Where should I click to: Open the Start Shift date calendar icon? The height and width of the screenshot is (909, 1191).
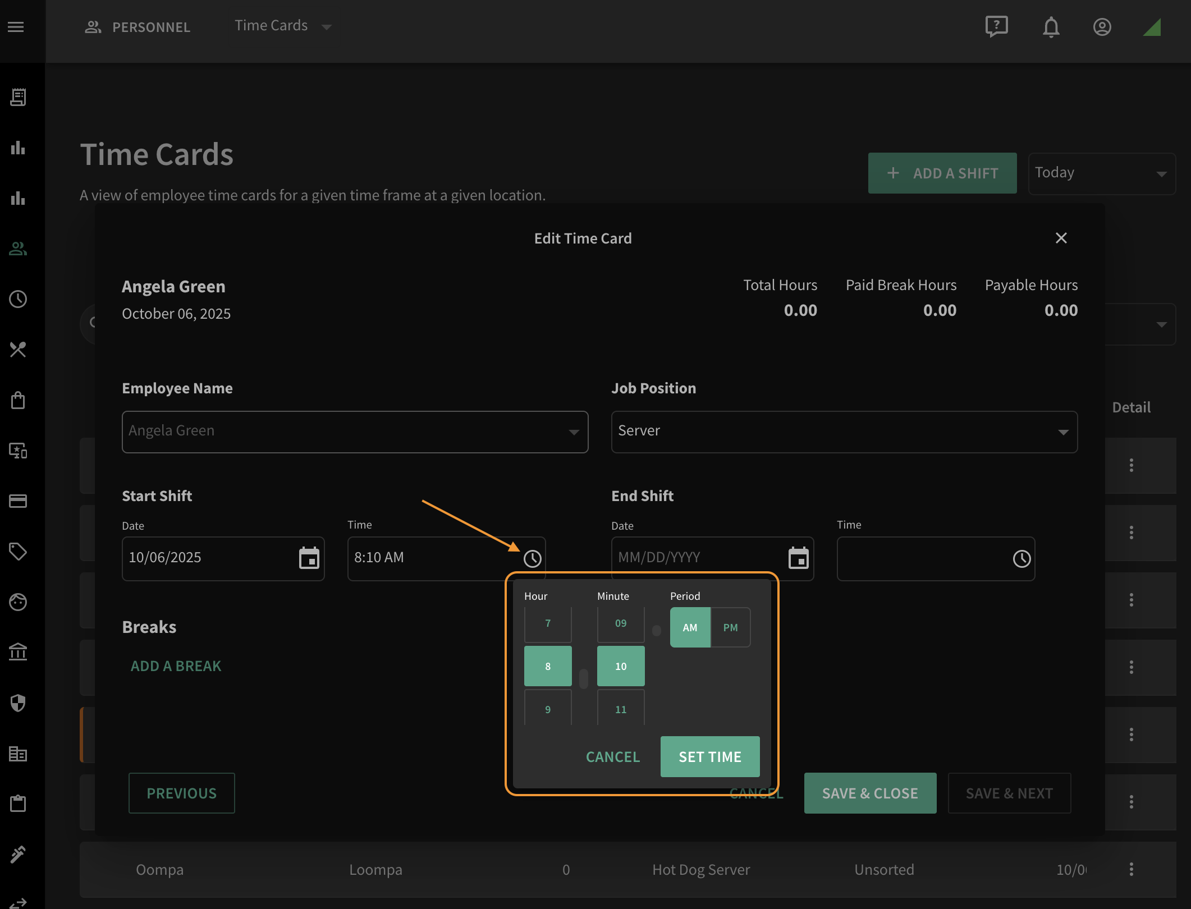click(309, 558)
